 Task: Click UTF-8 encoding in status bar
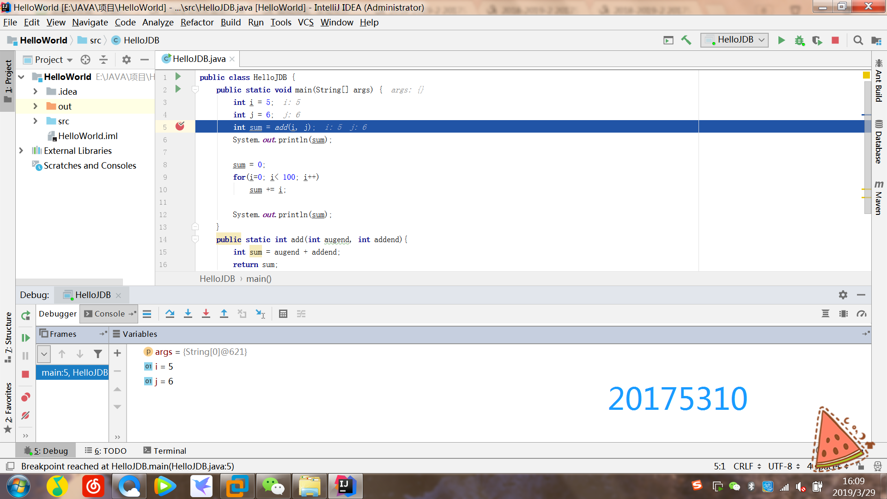[784, 466]
